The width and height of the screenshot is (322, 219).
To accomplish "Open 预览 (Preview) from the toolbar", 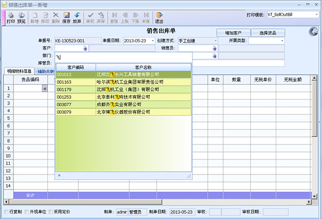I will 21,18.
